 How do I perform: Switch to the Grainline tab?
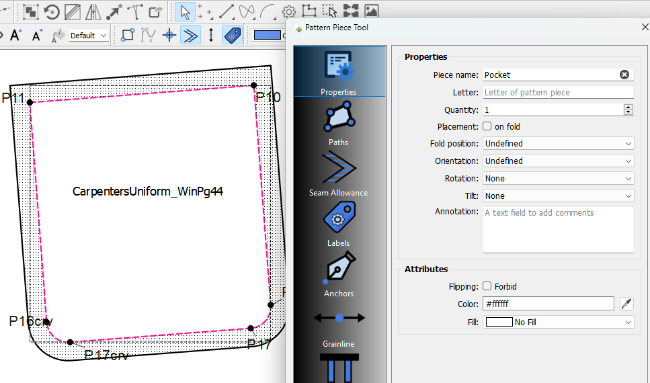339,329
